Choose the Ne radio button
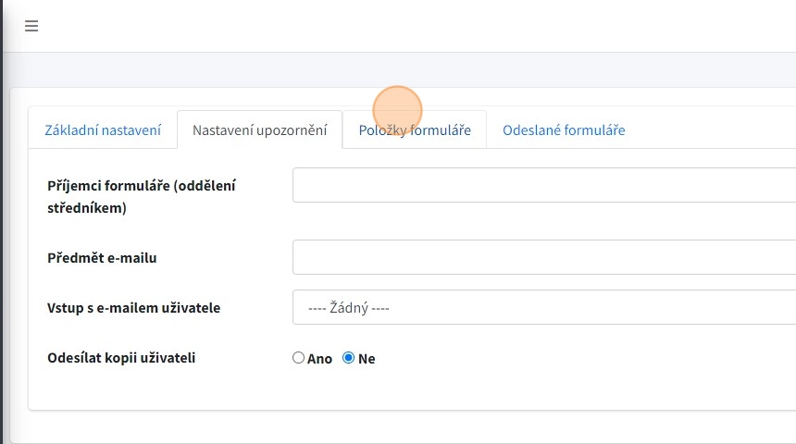Image resolution: width=796 pixels, height=444 pixels. pyautogui.click(x=348, y=358)
